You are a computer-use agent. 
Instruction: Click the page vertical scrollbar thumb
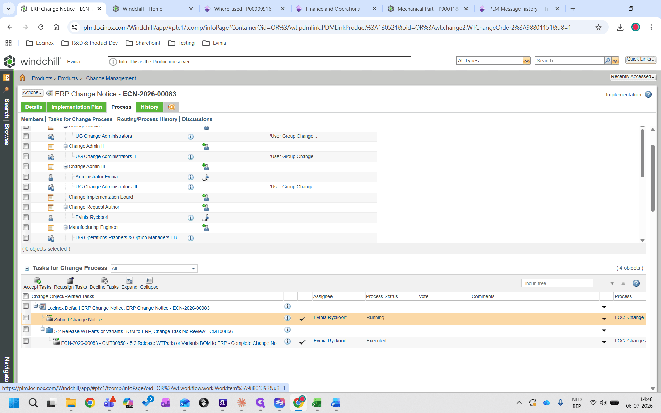click(x=653, y=178)
